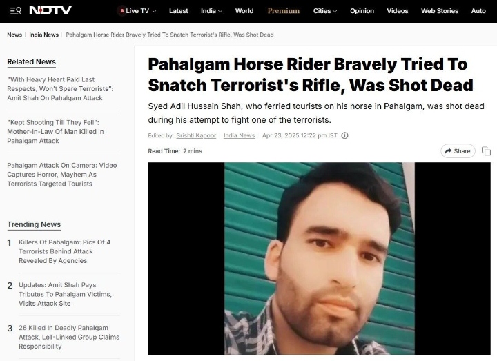Open trending story '26 Killed In Deadly Pahalgam Attack'
Image resolution: width=497 pixels, height=361 pixels.
69,337
